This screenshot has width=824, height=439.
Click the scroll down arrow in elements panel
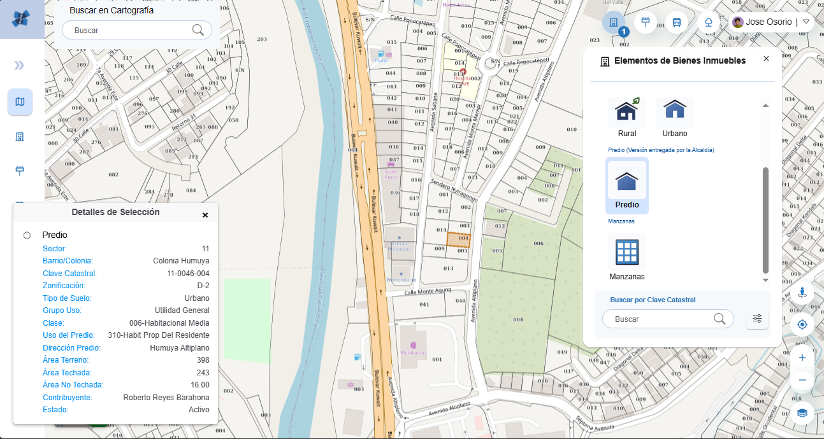click(765, 280)
